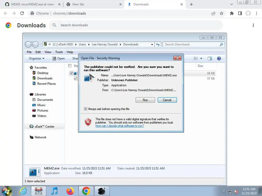Open Chrome extensions puzzle icon
The height and width of the screenshot is (196, 262).
(x=232, y=13)
